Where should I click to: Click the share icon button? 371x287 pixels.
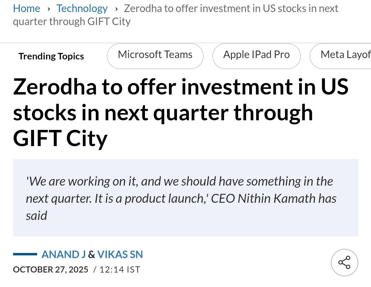[x=344, y=263]
